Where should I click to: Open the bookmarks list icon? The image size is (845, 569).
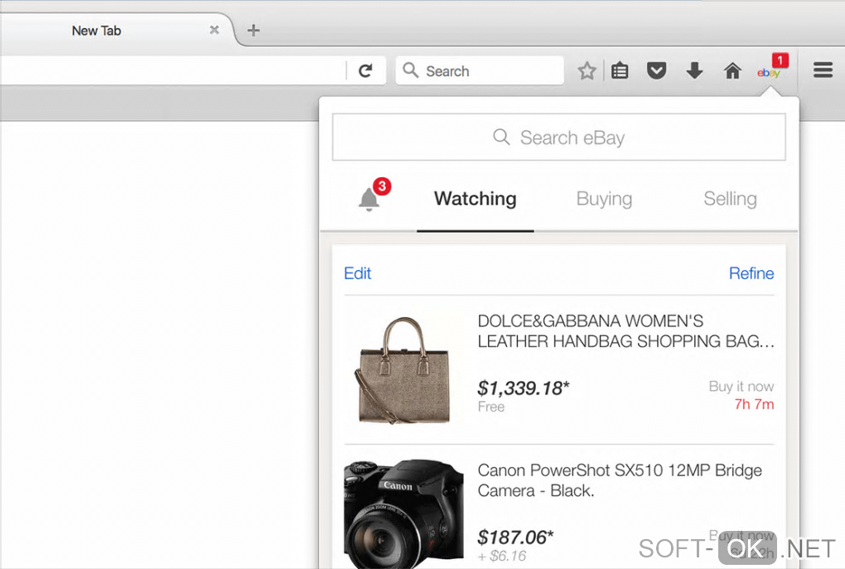coord(620,70)
